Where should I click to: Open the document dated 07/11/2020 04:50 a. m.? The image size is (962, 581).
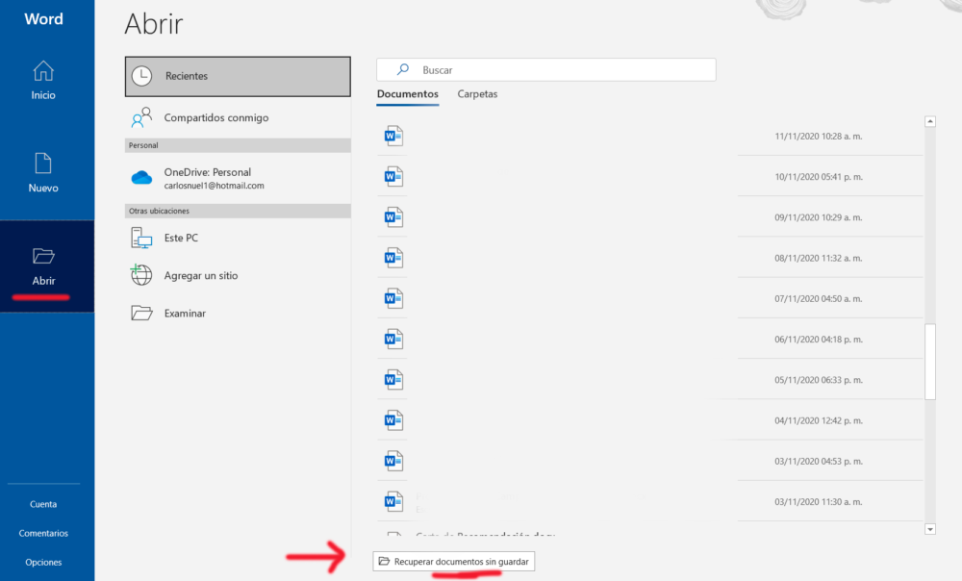pos(577,299)
